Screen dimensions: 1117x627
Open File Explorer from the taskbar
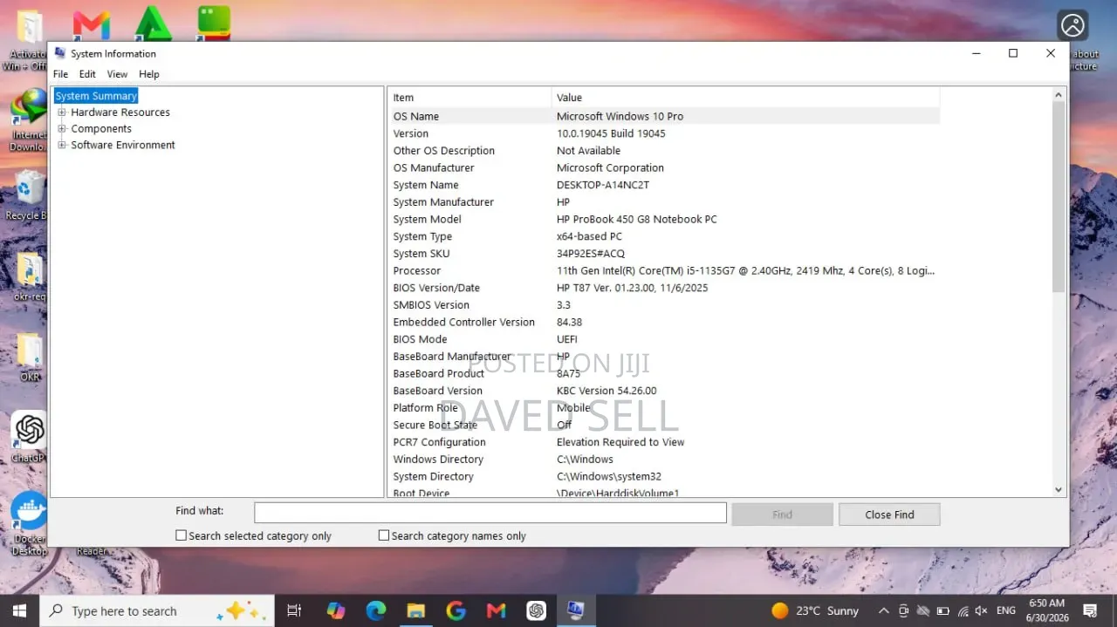click(416, 610)
